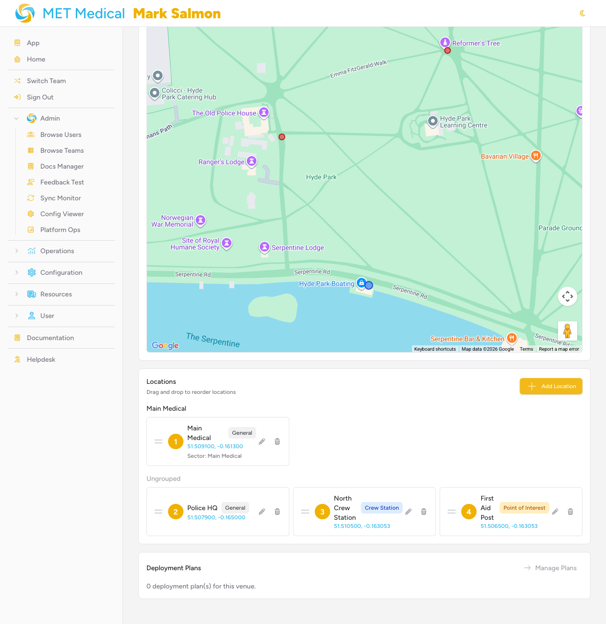
Task: Click the Google logo on map
Action: pos(165,345)
